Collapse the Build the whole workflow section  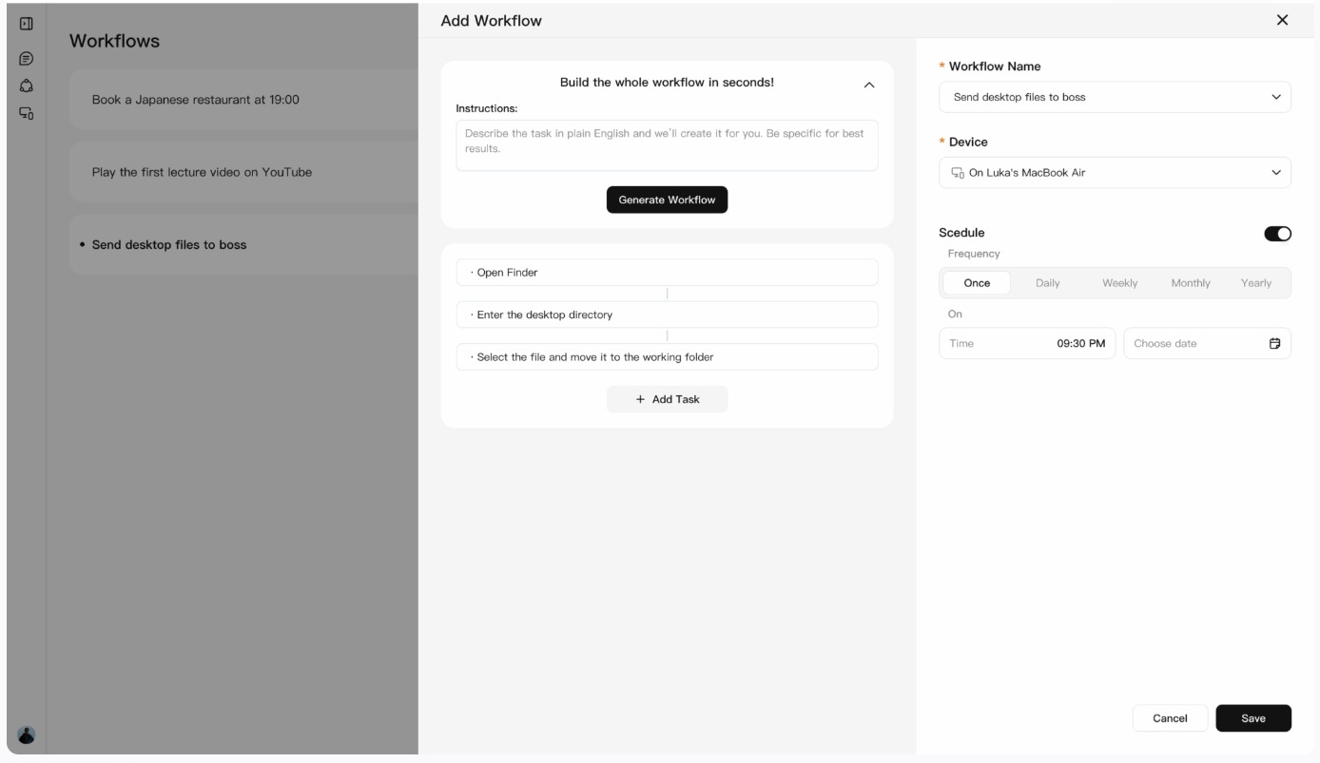tap(867, 86)
